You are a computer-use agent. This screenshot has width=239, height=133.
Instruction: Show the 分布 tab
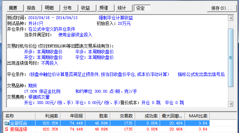pyautogui.click(x=69, y=8)
